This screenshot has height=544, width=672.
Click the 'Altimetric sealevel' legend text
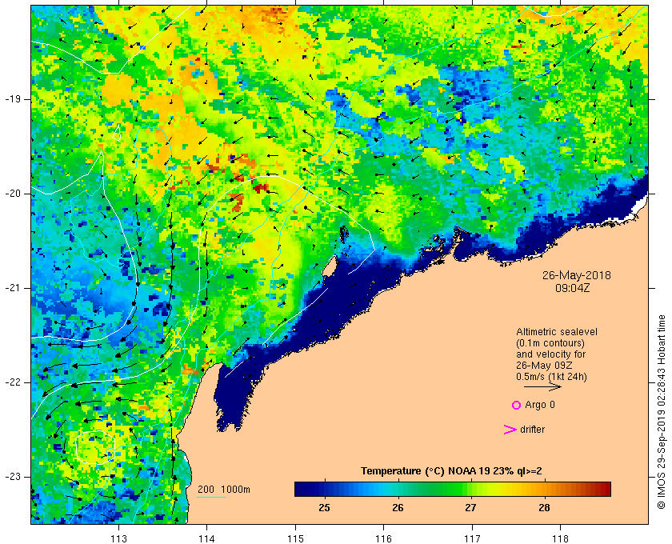[557, 332]
